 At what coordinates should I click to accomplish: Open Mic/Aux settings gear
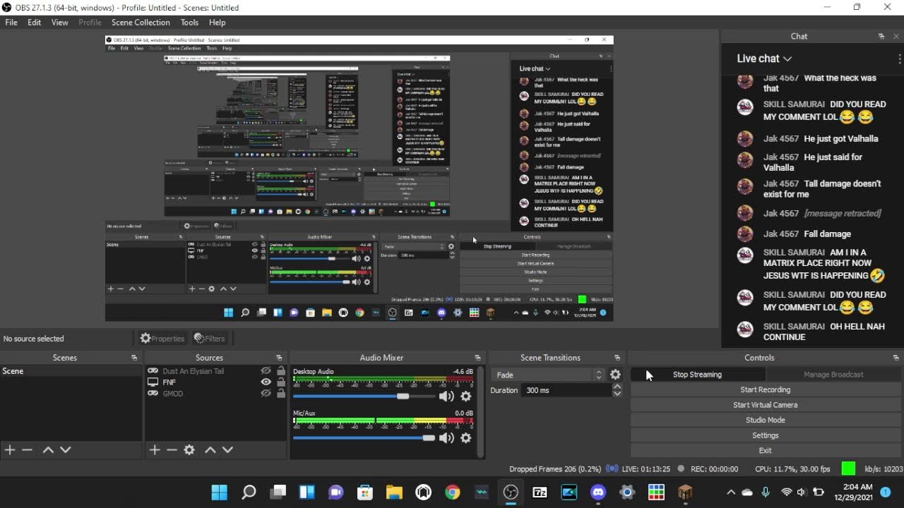(466, 438)
